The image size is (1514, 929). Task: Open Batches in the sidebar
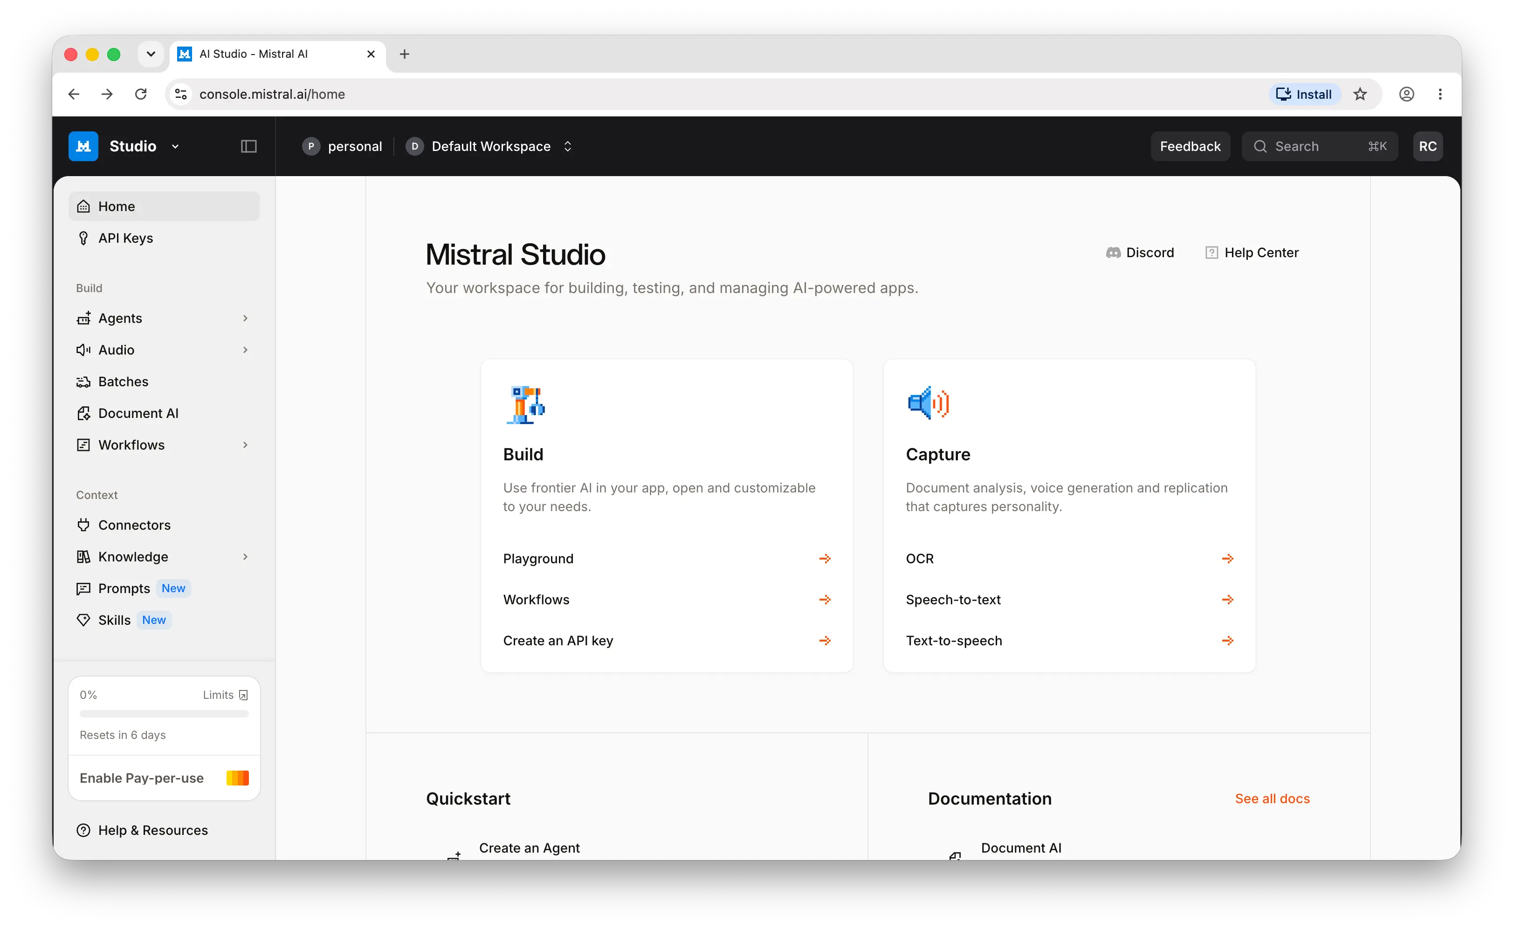(x=164, y=382)
